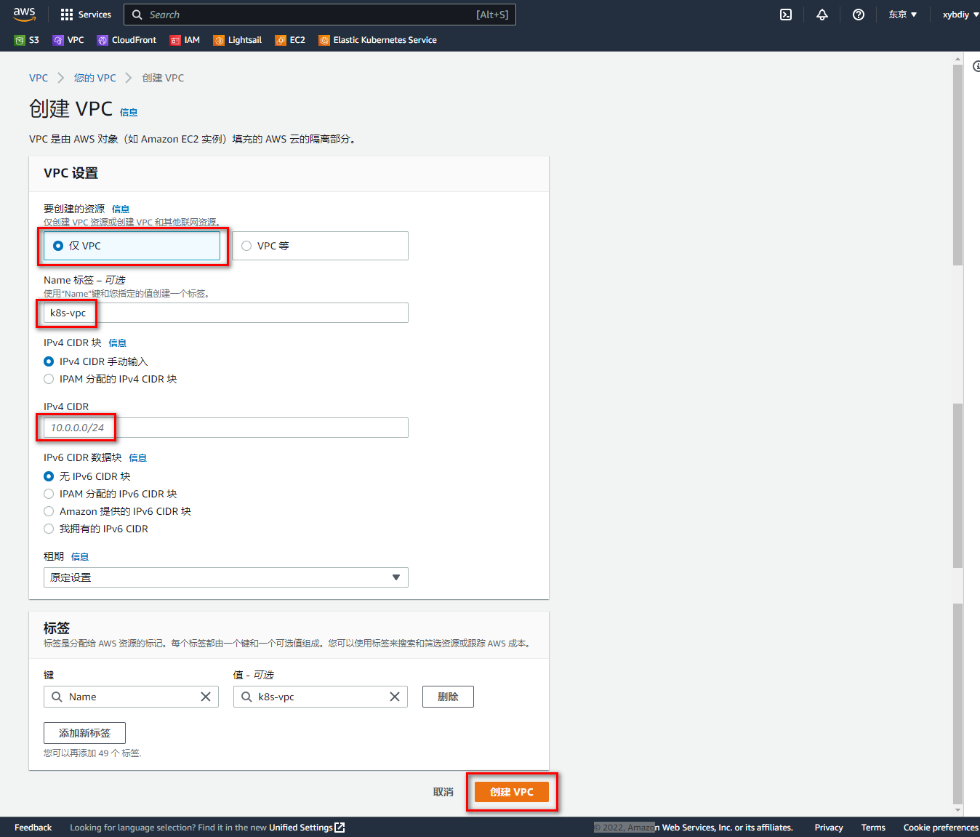Click the scrollbar up arrow
This screenshot has width=980, height=837.
(957, 60)
